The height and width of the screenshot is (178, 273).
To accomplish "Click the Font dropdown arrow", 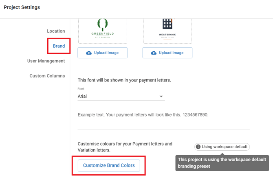I will [x=161, y=97].
